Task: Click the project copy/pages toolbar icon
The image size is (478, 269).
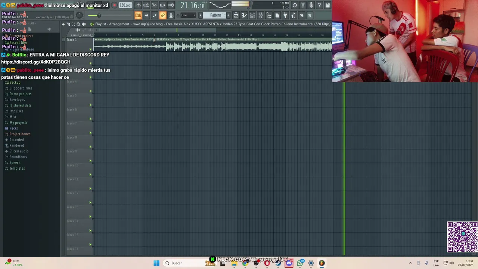Action: (277, 15)
